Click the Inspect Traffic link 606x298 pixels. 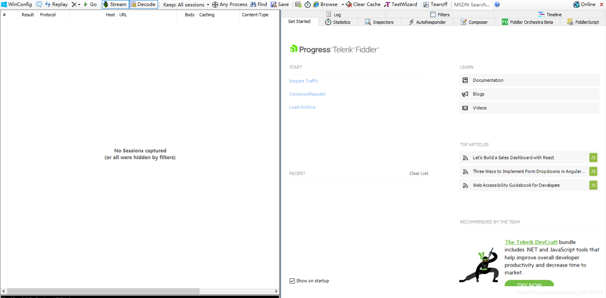pos(304,81)
